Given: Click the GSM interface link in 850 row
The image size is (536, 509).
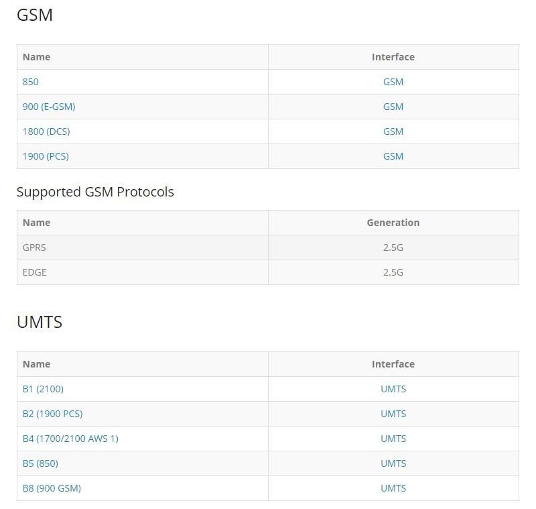Looking at the screenshot, I should point(393,82).
